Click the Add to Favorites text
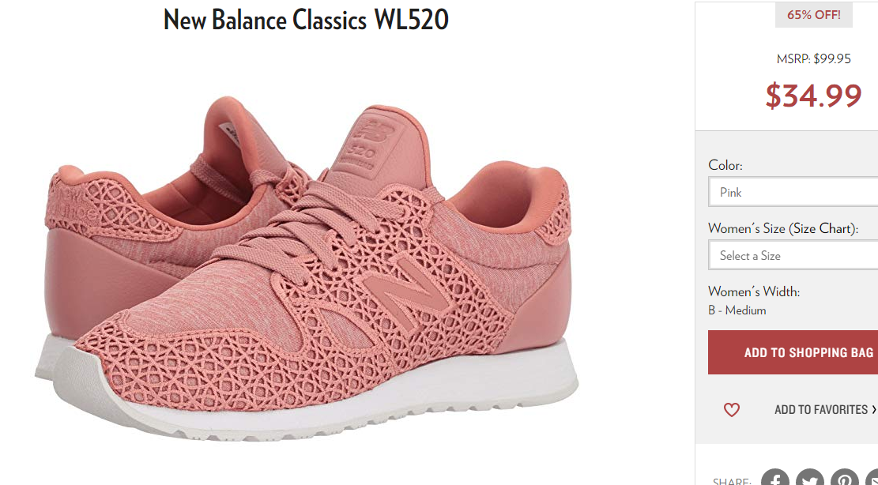The width and height of the screenshot is (878, 485). coord(821,409)
